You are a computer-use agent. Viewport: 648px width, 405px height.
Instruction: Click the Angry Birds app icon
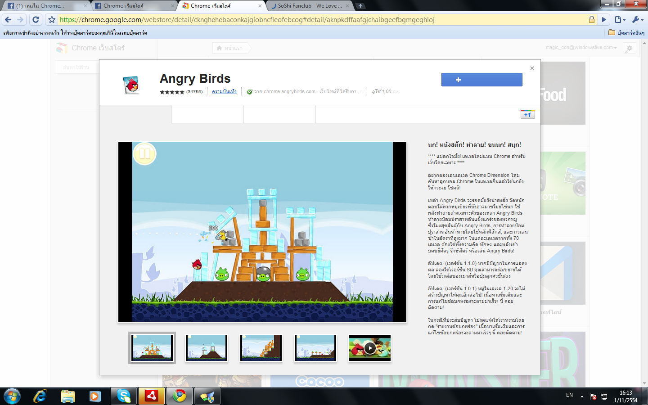pyautogui.click(x=131, y=85)
